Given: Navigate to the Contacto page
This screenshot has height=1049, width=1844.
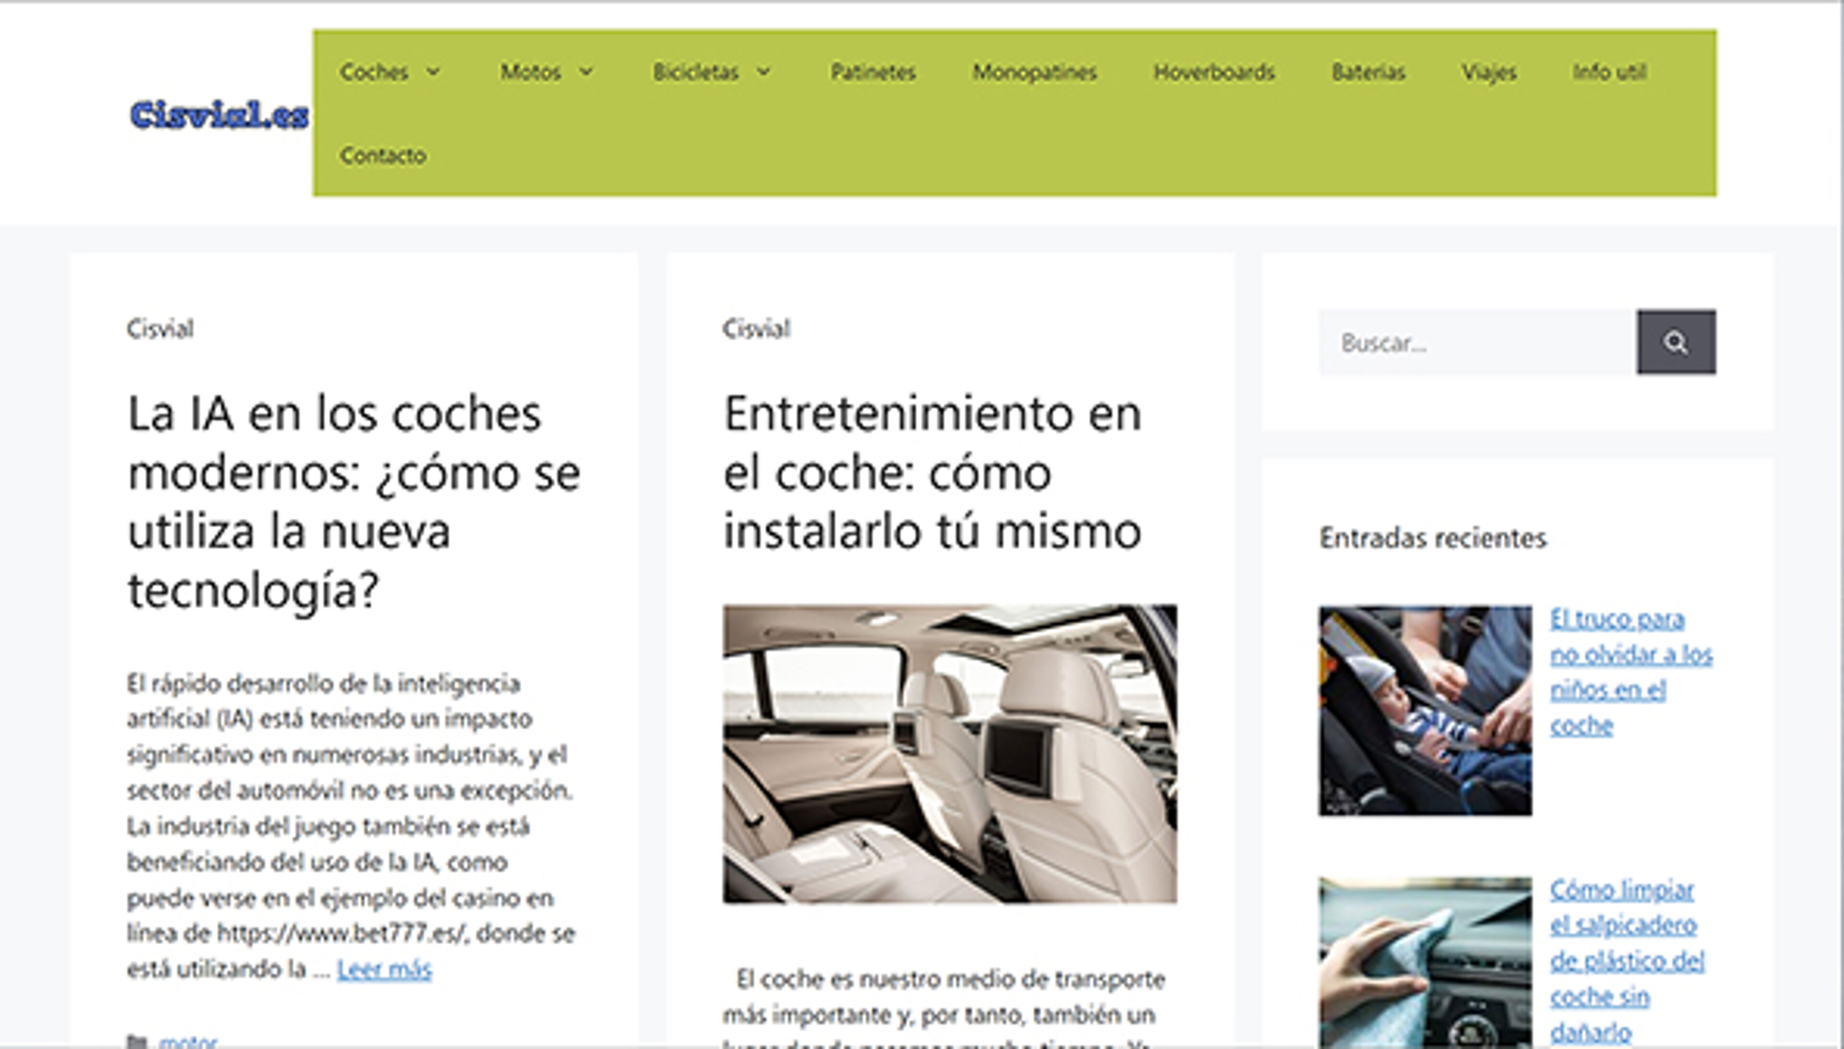Looking at the screenshot, I should point(382,155).
